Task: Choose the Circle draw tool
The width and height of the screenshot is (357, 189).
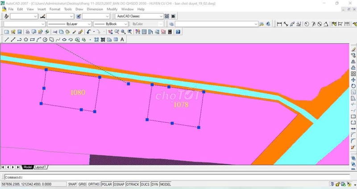Action: click(x=45, y=40)
